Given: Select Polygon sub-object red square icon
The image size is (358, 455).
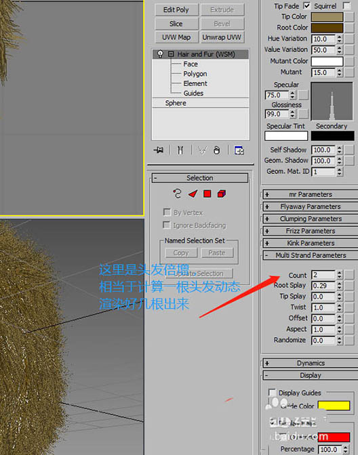Looking at the screenshot, I should 207,194.
